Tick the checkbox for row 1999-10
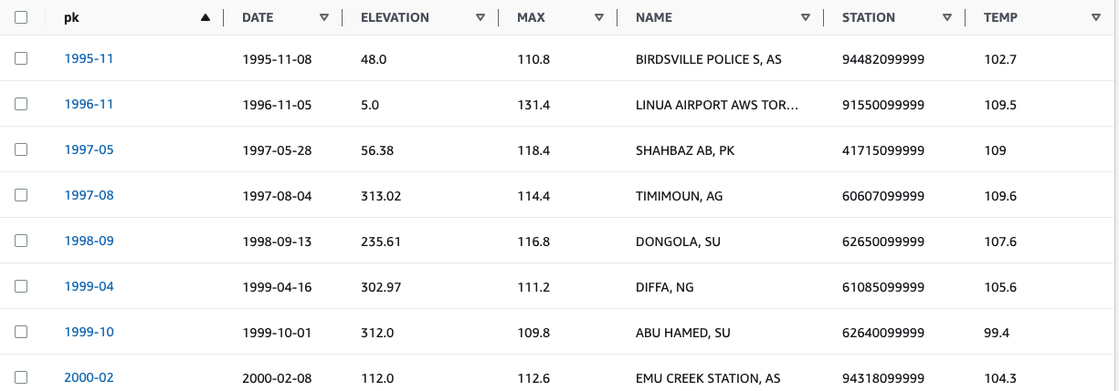The height and width of the screenshot is (391, 1119). [21, 332]
